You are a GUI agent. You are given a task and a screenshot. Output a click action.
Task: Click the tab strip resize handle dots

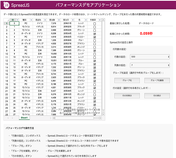[50, 118]
